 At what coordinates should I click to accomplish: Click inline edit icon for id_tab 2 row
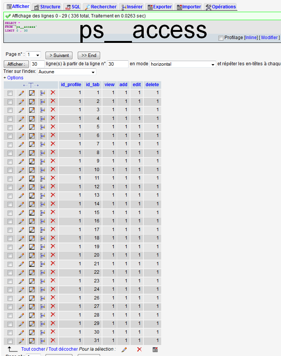coord(32,101)
